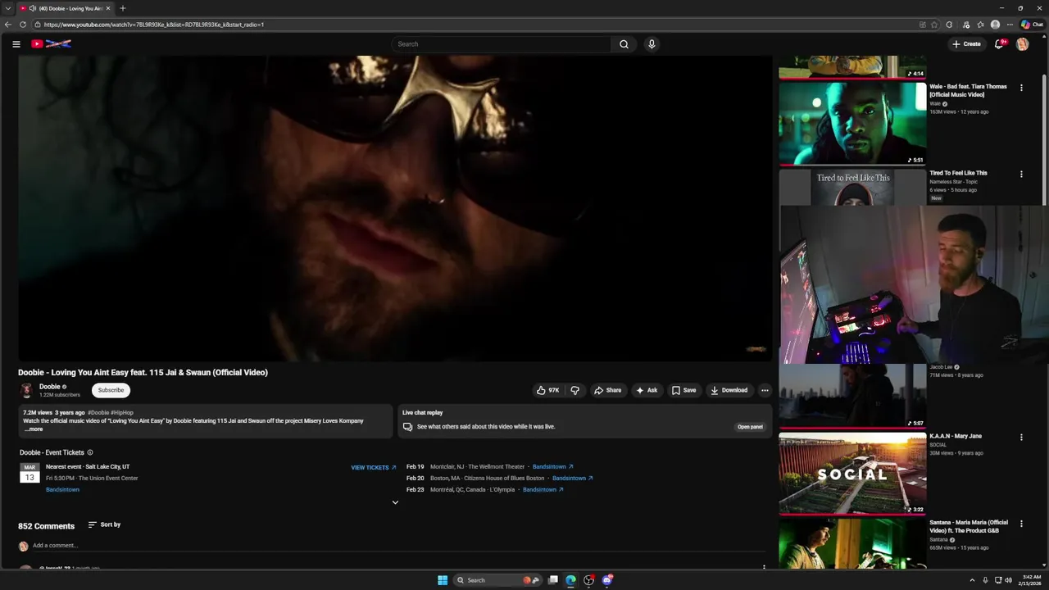Screen dimensions: 1049x590
Task: Open comments Sort by menu
Action: (104, 524)
